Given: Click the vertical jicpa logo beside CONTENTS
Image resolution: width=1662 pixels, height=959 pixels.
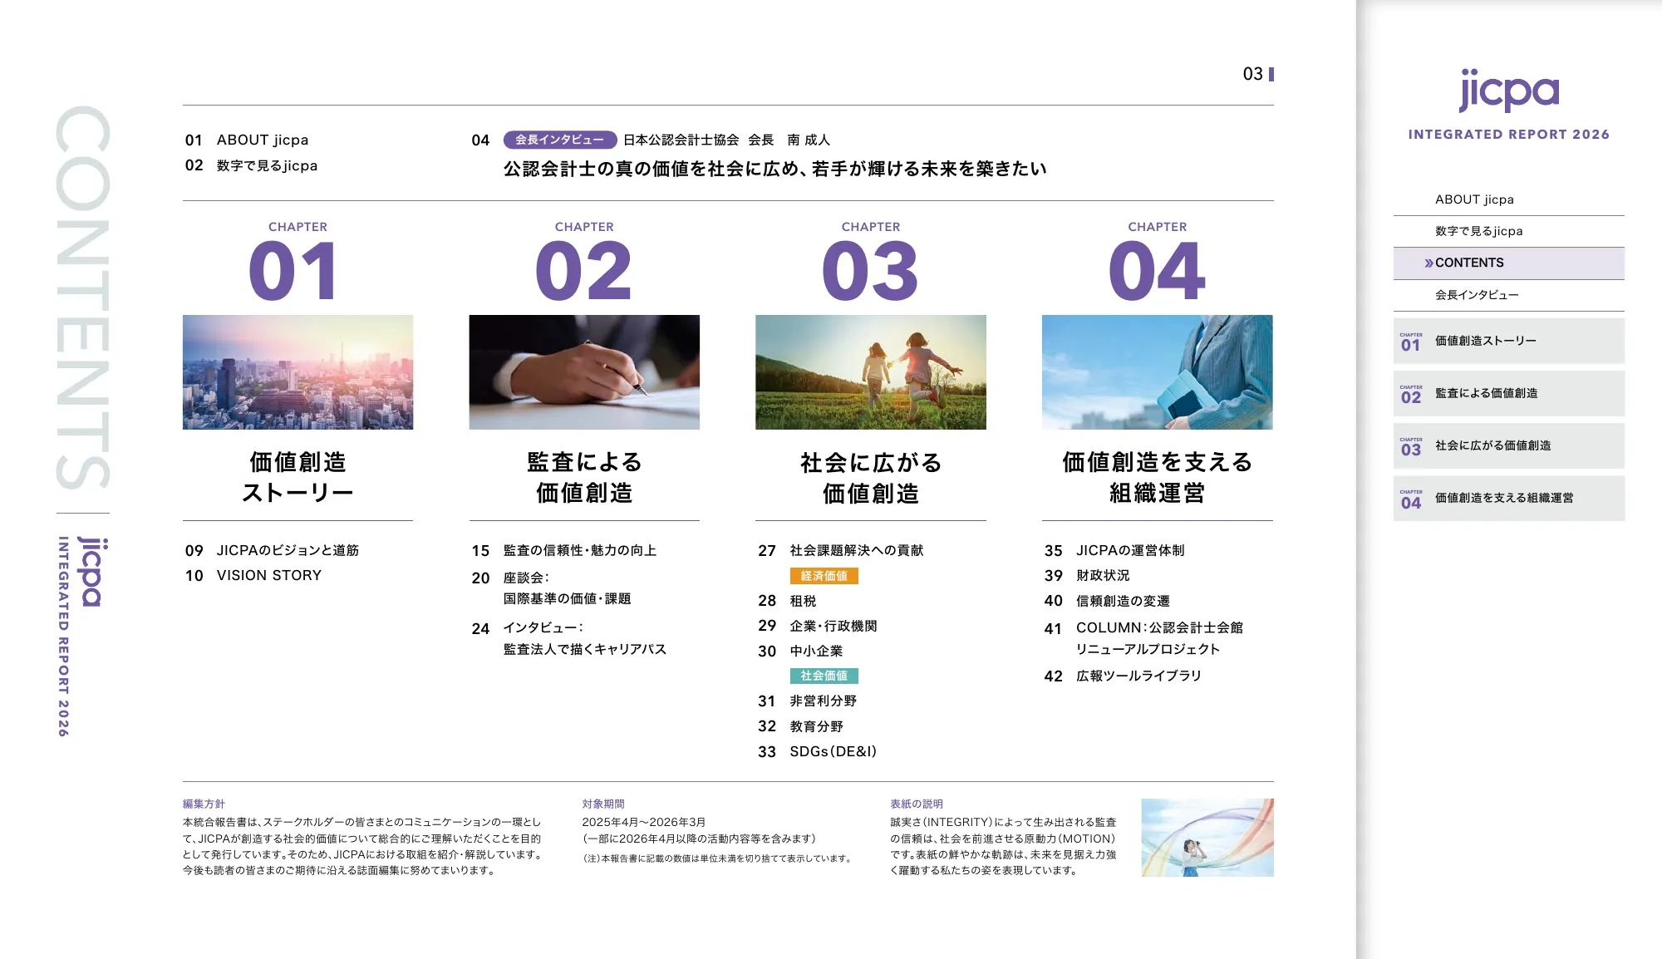Looking at the screenshot, I should point(91,572).
